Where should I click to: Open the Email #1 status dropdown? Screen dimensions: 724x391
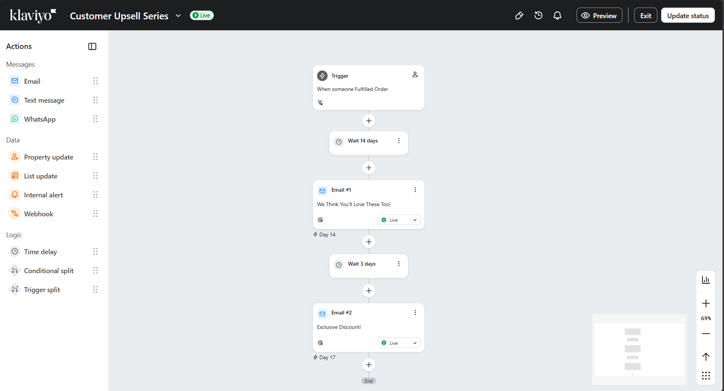[398, 219]
